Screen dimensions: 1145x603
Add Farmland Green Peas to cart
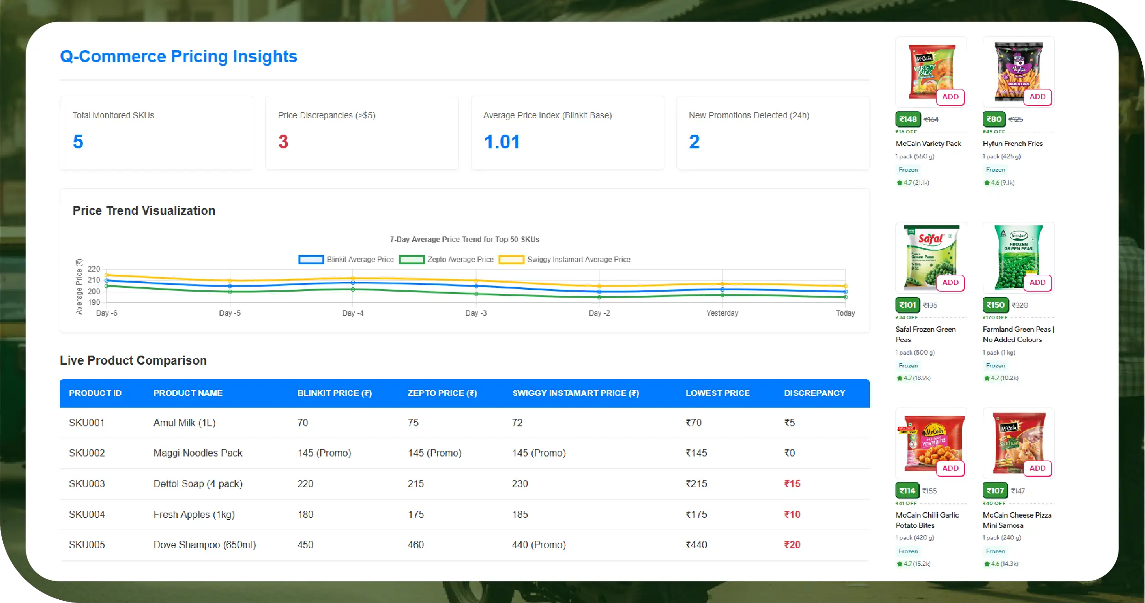click(1037, 283)
